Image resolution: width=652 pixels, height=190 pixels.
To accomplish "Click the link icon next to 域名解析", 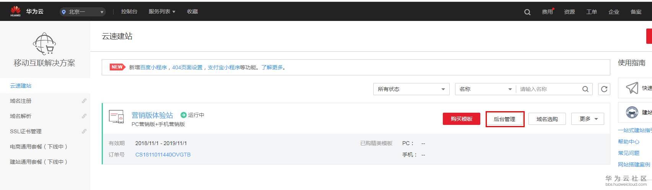I will (84, 116).
